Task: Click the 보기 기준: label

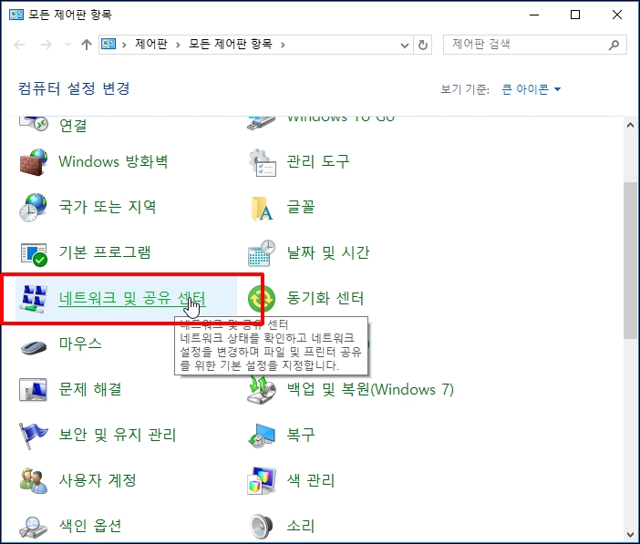Action: pos(465,89)
